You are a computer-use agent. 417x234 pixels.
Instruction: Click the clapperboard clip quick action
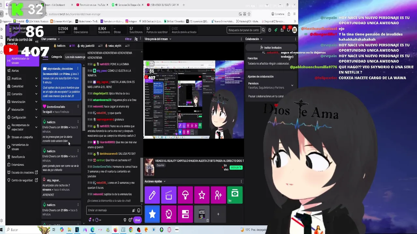pyautogui.click(x=169, y=195)
